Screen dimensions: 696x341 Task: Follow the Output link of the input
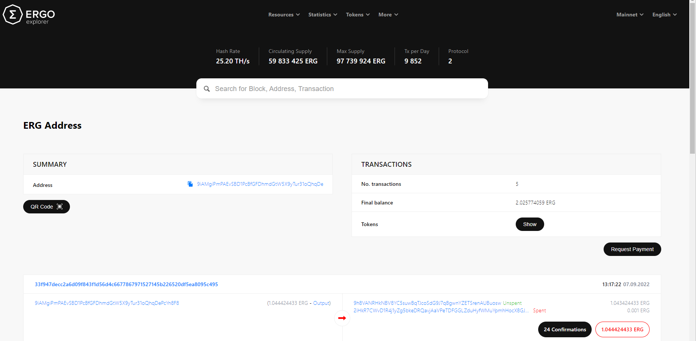click(x=321, y=303)
